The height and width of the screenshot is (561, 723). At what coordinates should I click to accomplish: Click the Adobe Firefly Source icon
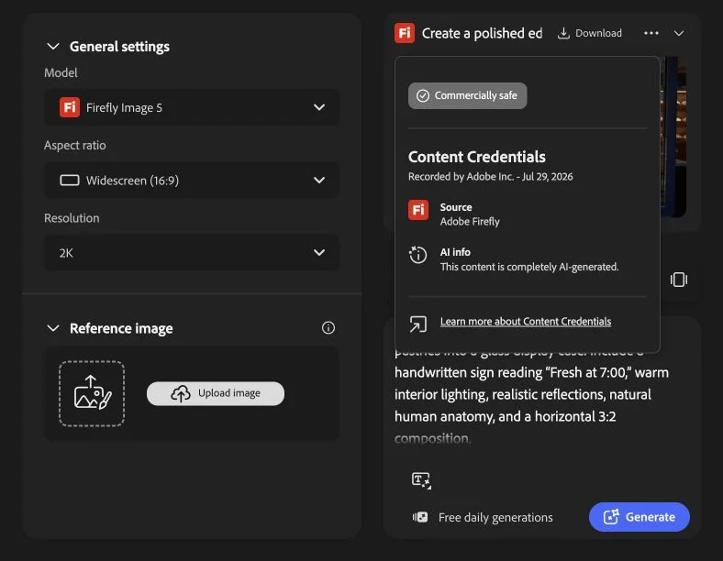pos(418,210)
